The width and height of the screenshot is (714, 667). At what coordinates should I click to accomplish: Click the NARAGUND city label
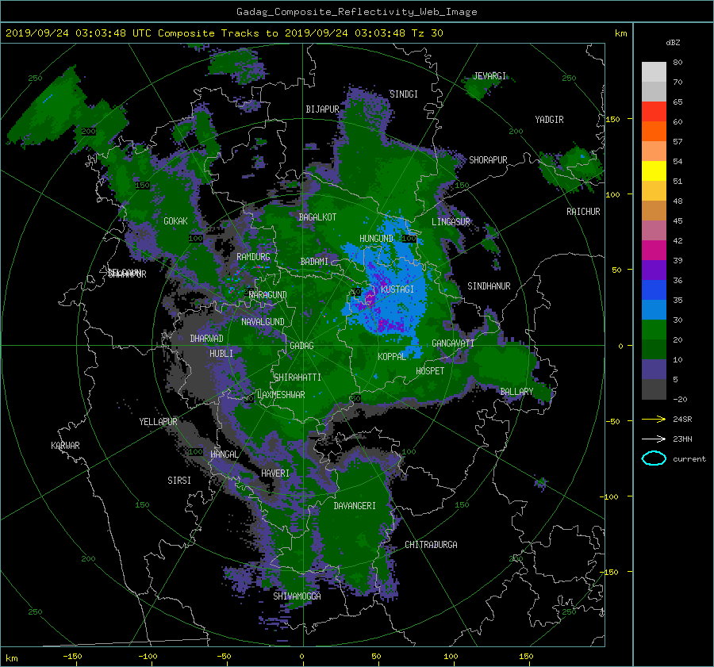click(x=268, y=295)
